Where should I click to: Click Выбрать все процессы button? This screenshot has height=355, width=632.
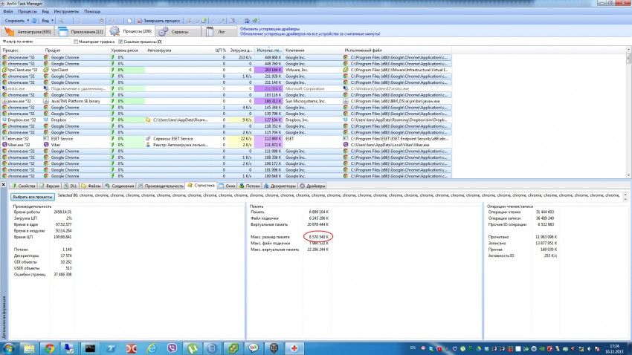[33, 197]
